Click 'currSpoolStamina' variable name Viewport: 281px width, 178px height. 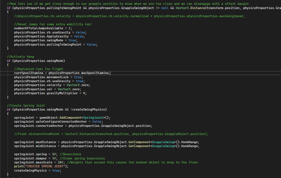tap(29, 73)
